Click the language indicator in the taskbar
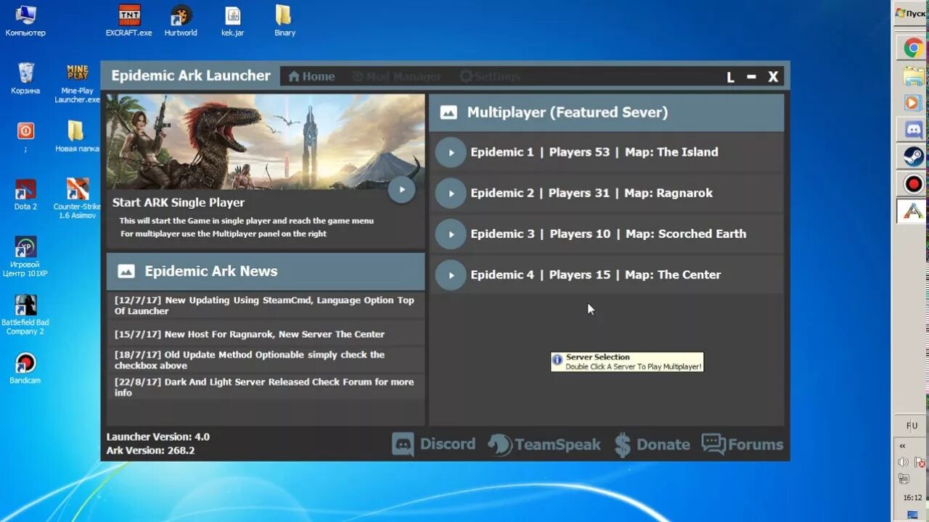Screen dimensions: 929x522 pos(912,426)
